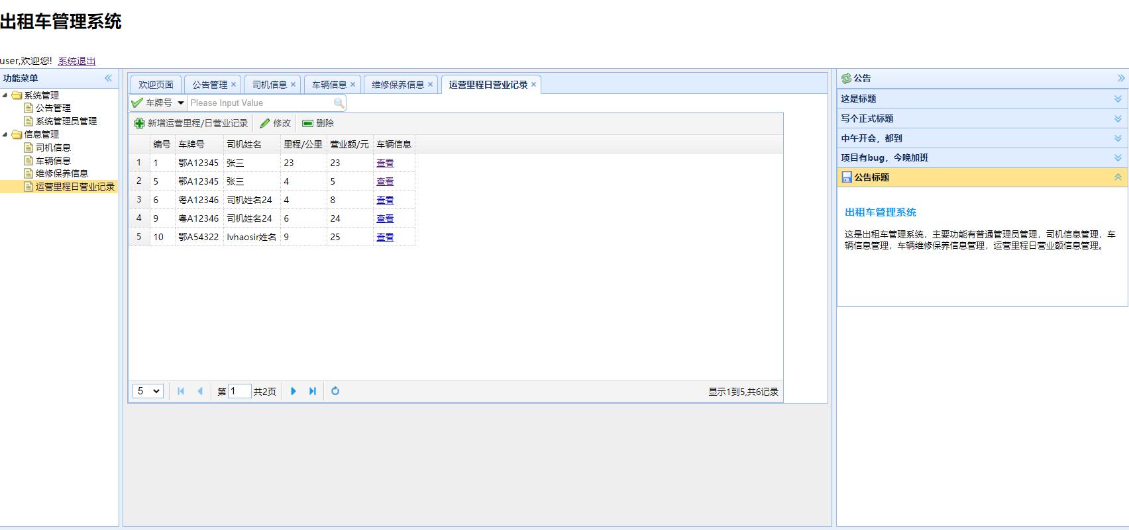Sort by the 车牌号 column header
Screen dimensions: 1129x530
199,144
